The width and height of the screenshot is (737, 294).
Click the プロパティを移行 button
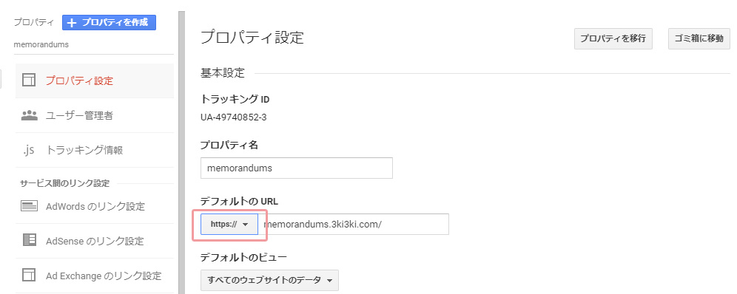pos(613,38)
